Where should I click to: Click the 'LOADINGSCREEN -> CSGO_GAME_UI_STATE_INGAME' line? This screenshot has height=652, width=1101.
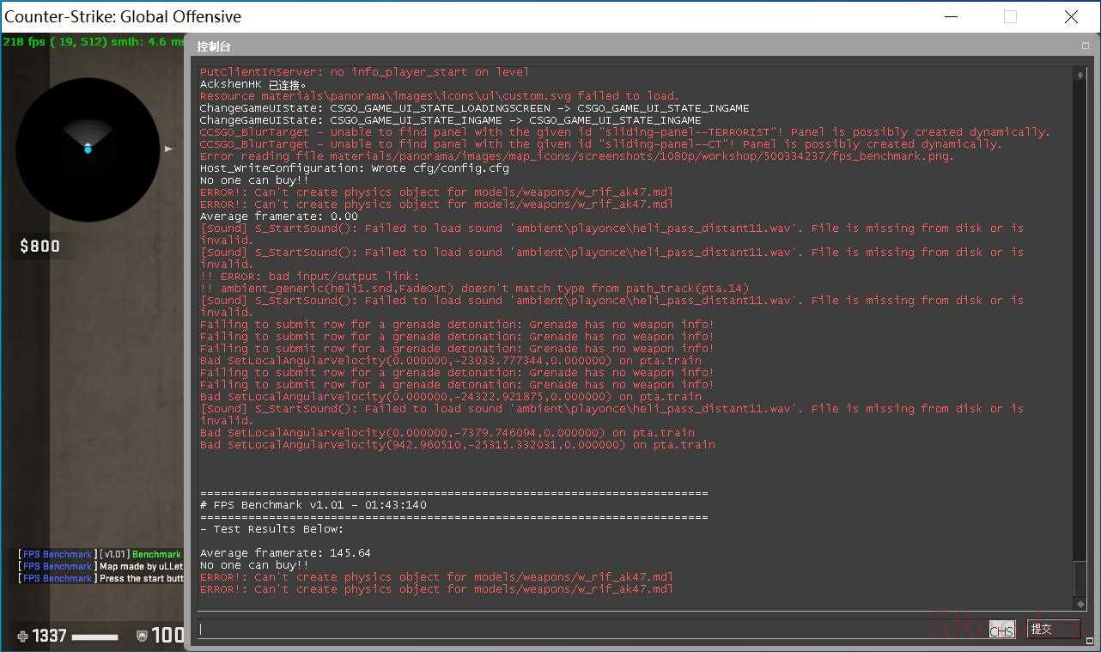coord(474,108)
